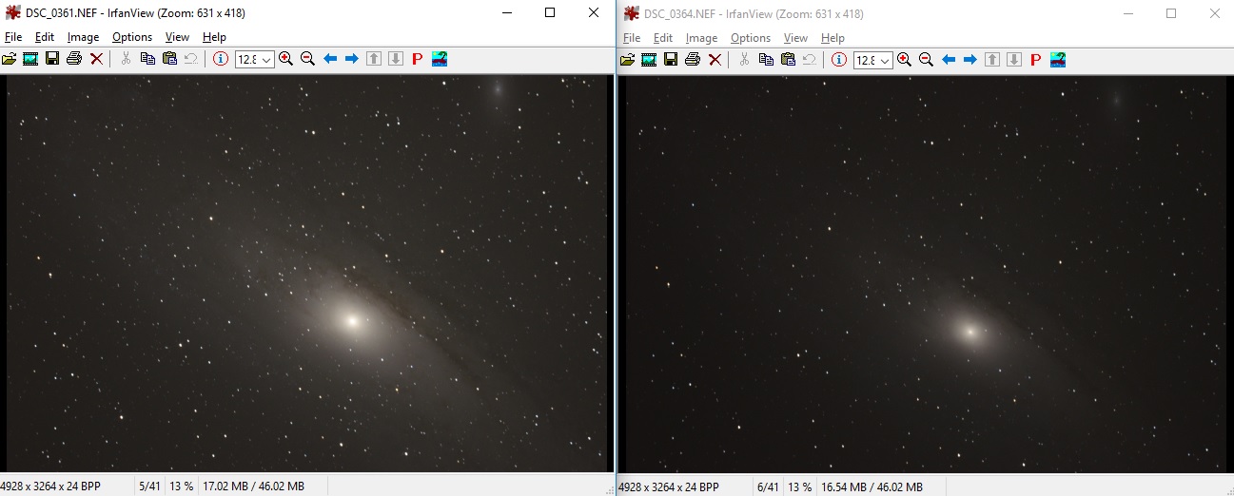Open Help menu in DSC_0364 window
Screen dimensions: 1234x496
click(833, 37)
